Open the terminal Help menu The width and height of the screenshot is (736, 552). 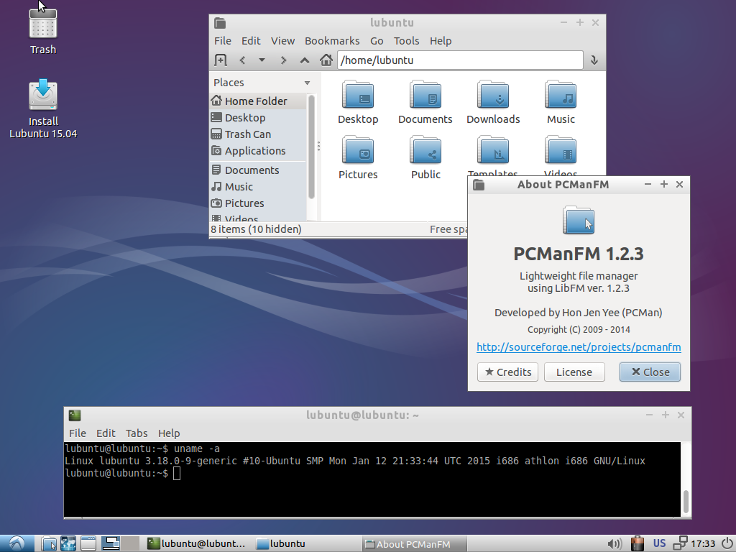click(169, 433)
